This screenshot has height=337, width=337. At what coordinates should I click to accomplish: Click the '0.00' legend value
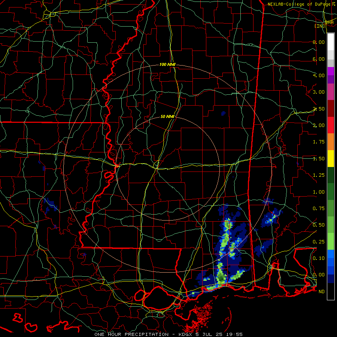tap(319, 275)
